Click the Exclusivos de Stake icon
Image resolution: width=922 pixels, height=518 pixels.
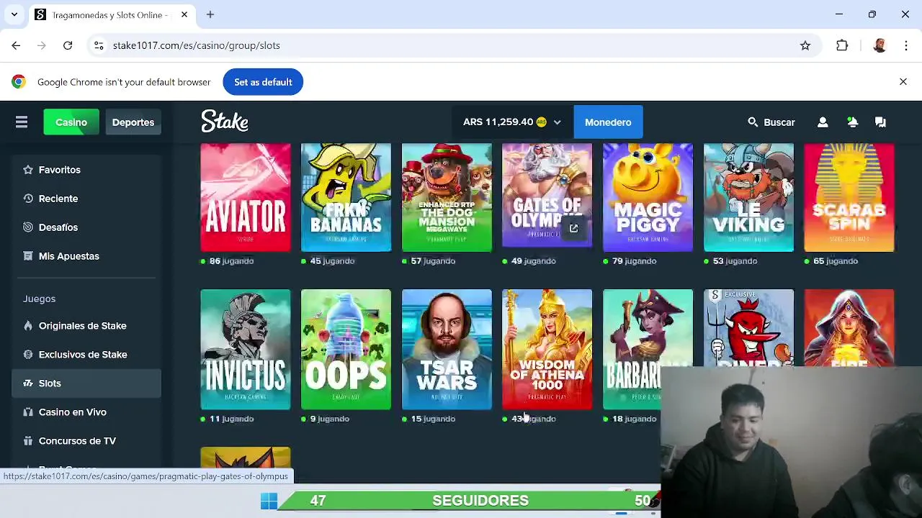(x=28, y=355)
